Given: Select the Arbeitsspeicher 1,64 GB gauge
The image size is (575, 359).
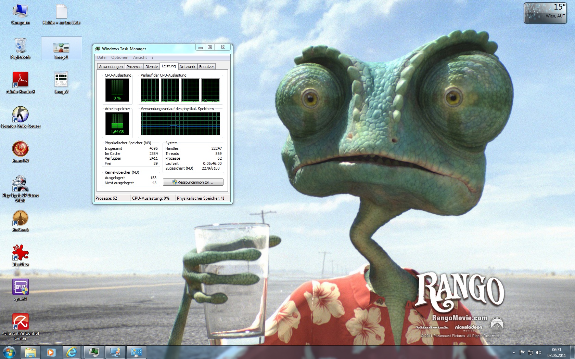Looking at the screenshot, I should pos(117,123).
